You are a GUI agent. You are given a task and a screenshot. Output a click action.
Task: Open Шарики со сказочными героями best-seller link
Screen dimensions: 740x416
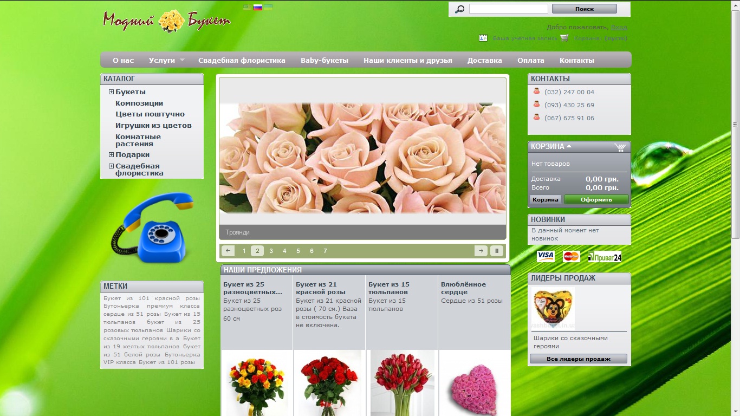[570, 342]
